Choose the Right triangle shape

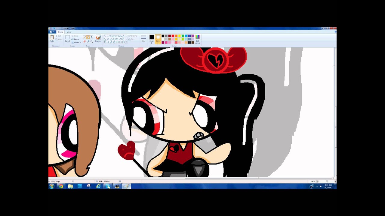pyautogui.click(x=105, y=39)
